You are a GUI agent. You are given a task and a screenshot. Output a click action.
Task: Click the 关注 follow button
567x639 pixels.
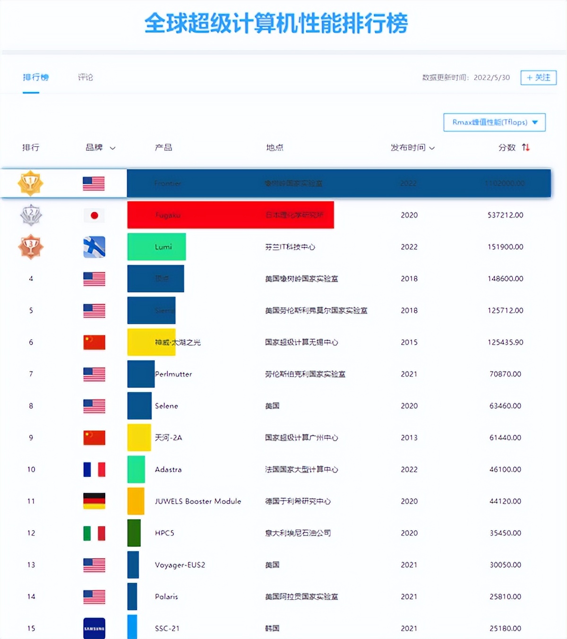[x=538, y=77]
